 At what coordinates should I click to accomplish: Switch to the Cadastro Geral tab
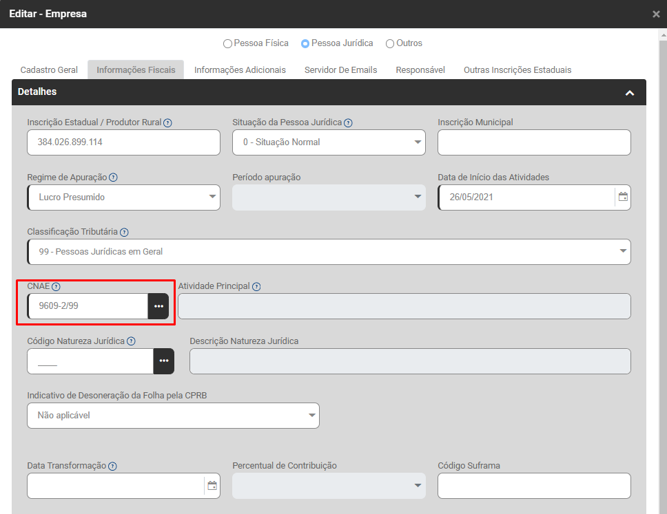pos(49,69)
